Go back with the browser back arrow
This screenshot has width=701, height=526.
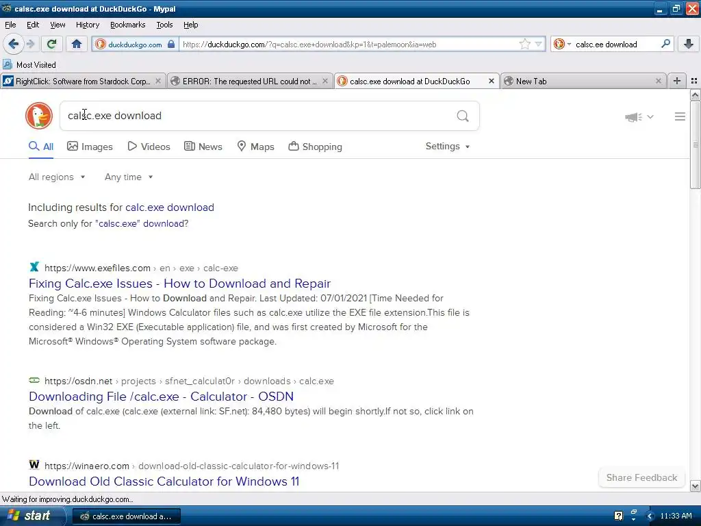point(13,44)
